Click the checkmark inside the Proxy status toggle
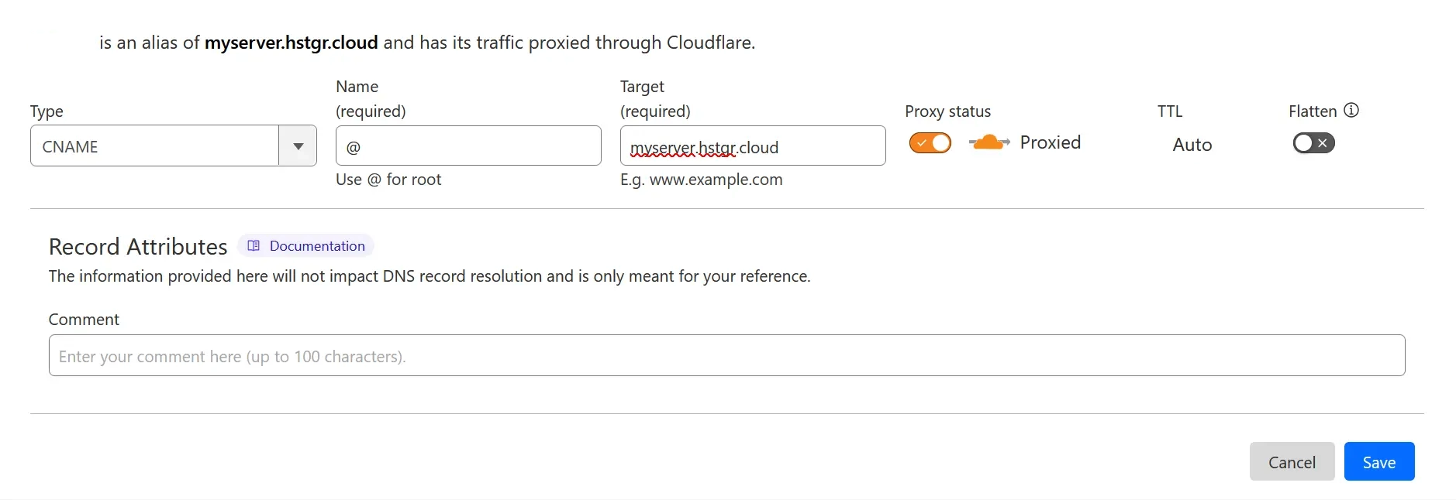1456x500 pixels. point(923,142)
